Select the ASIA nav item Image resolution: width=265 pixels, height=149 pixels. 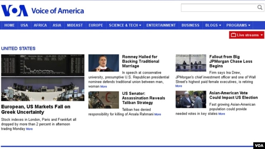[57, 25]
